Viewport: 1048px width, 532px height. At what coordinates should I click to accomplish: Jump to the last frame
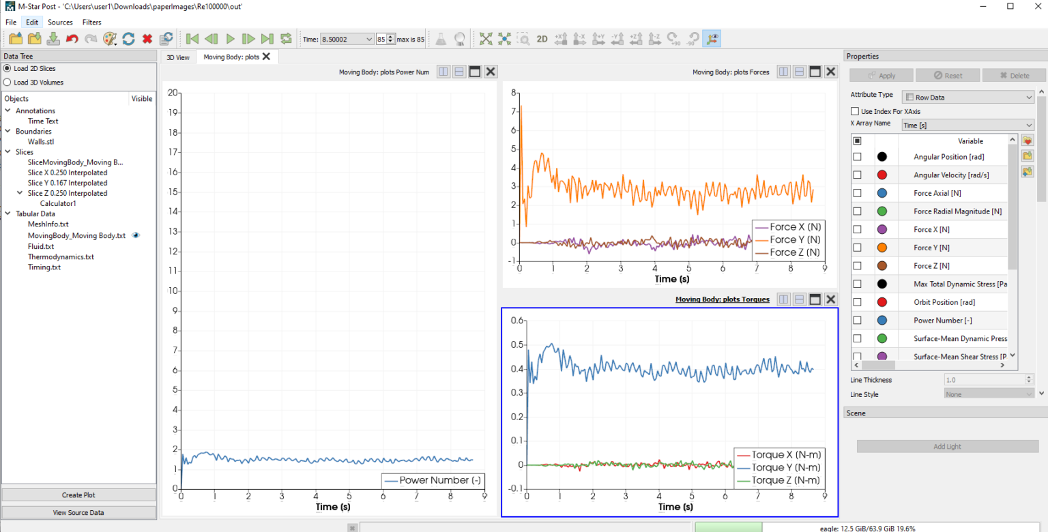267,39
